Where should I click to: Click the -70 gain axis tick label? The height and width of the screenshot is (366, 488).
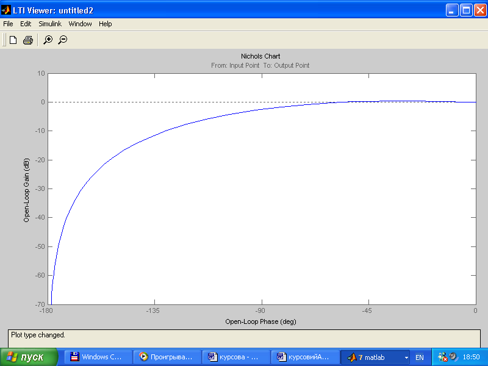pyautogui.click(x=40, y=304)
